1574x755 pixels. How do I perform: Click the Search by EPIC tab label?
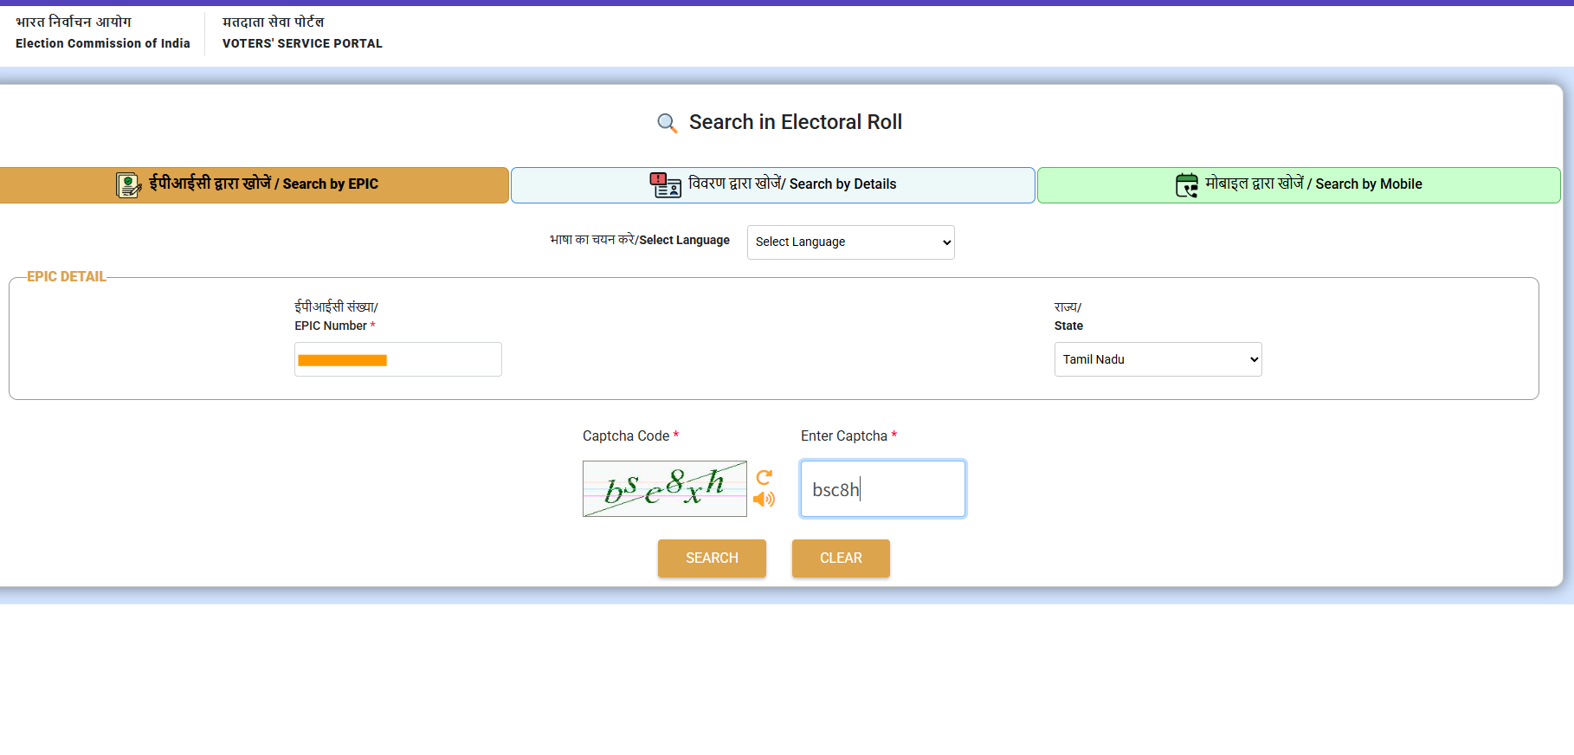[263, 184]
